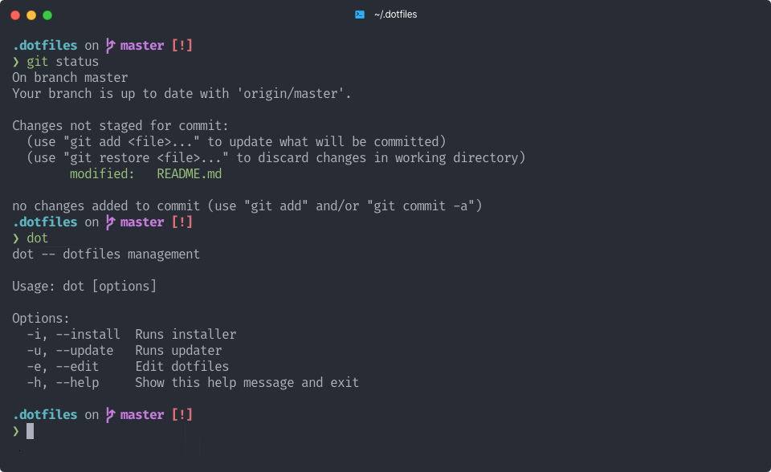Image resolution: width=771 pixels, height=472 pixels.
Task: Click the green prompt arrow before git status
Action: [x=14, y=61]
